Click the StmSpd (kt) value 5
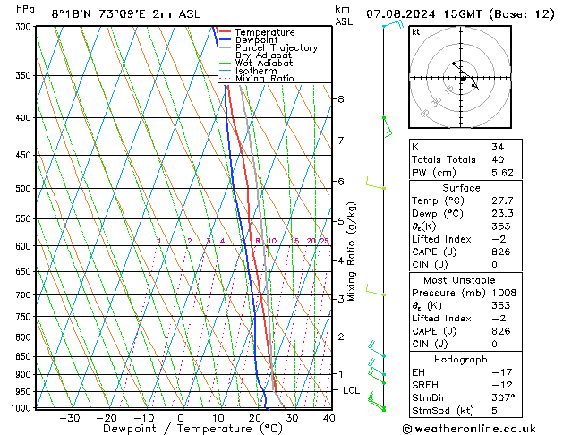The height and width of the screenshot is (435, 563). point(494,410)
